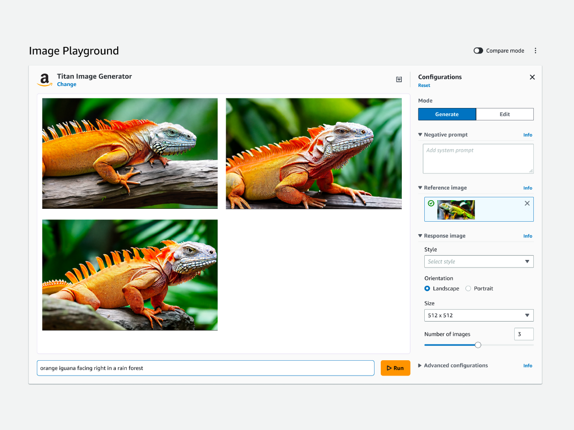The image size is (574, 430).
Task: Click Info next to Reference image
Action: point(527,188)
